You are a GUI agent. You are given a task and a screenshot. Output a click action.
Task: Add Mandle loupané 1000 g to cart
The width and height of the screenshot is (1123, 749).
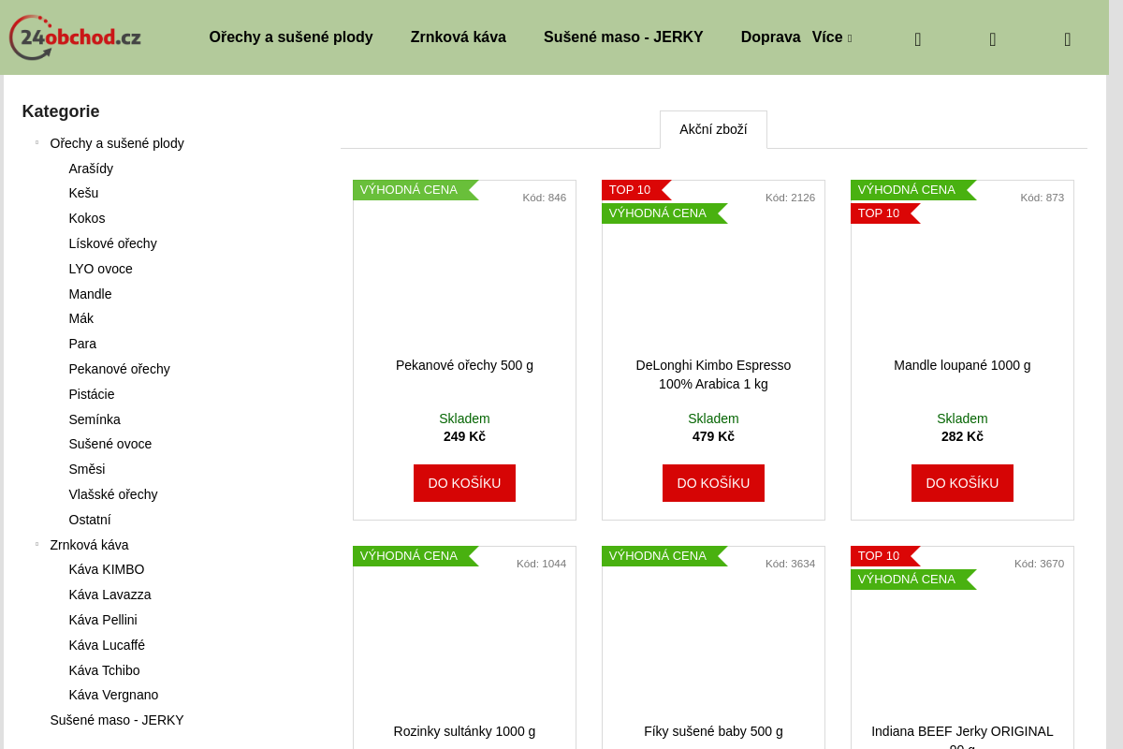[962, 483]
